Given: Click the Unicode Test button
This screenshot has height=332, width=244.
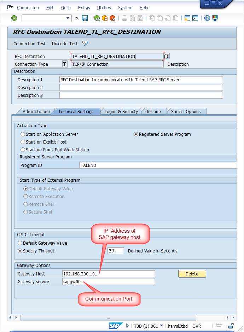Looking at the screenshot, I should tap(65, 43).
